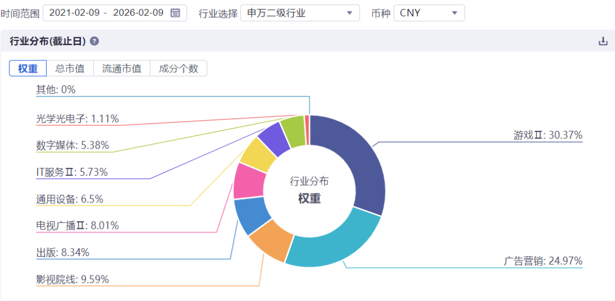This screenshot has height=301, width=615.
Task: Click the 数字媒体: 5.38% label
Action: (x=72, y=146)
